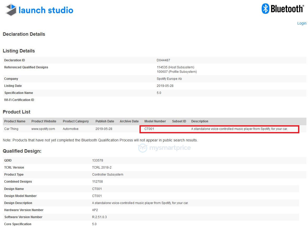Screen dimensions: 308x227
Task: Click the Wi-Fi Certification ID label
Action: coord(19,100)
